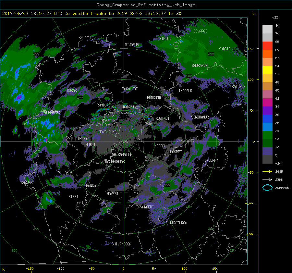Select the CHITRADURGA label

tap(176, 223)
